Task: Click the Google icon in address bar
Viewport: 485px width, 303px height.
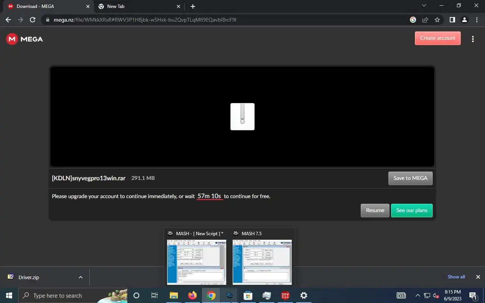Action: [413, 20]
